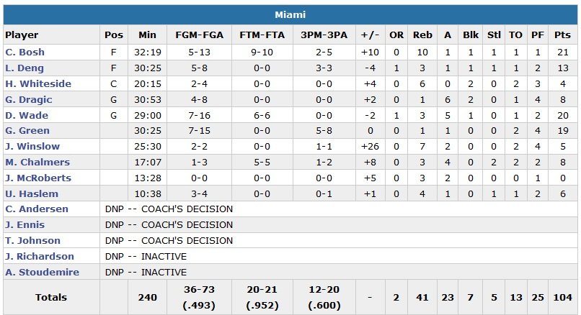Select G. Dragic player link

click(29, 100)
